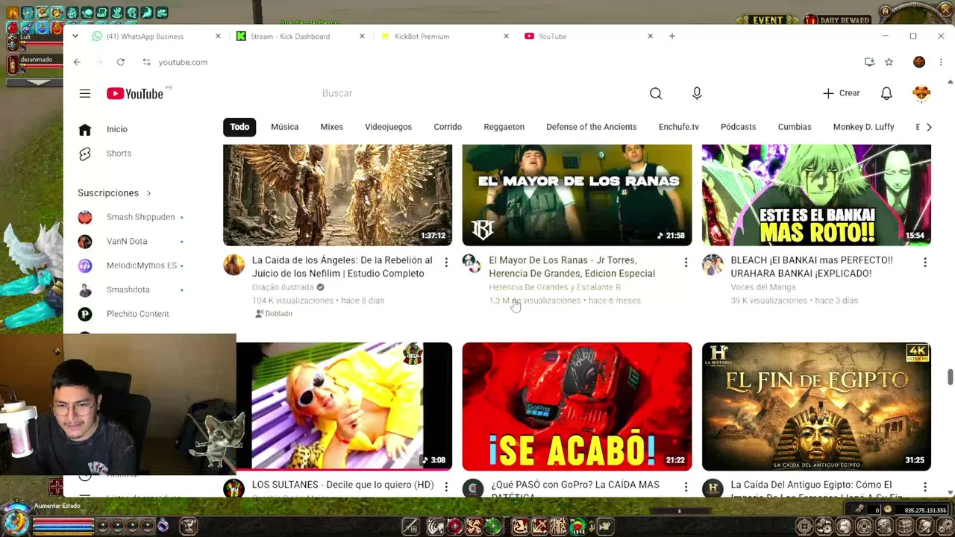Select the Pódcasts filter chip
This screenshot has width=955, height=537.
[738, 127]
